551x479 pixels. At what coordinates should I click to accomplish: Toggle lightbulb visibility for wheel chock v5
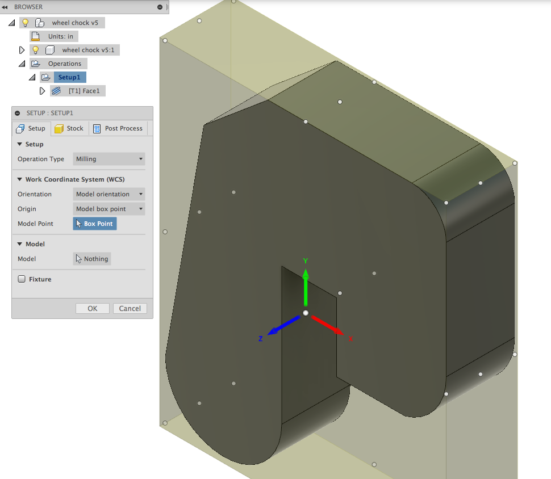[26, 23]
